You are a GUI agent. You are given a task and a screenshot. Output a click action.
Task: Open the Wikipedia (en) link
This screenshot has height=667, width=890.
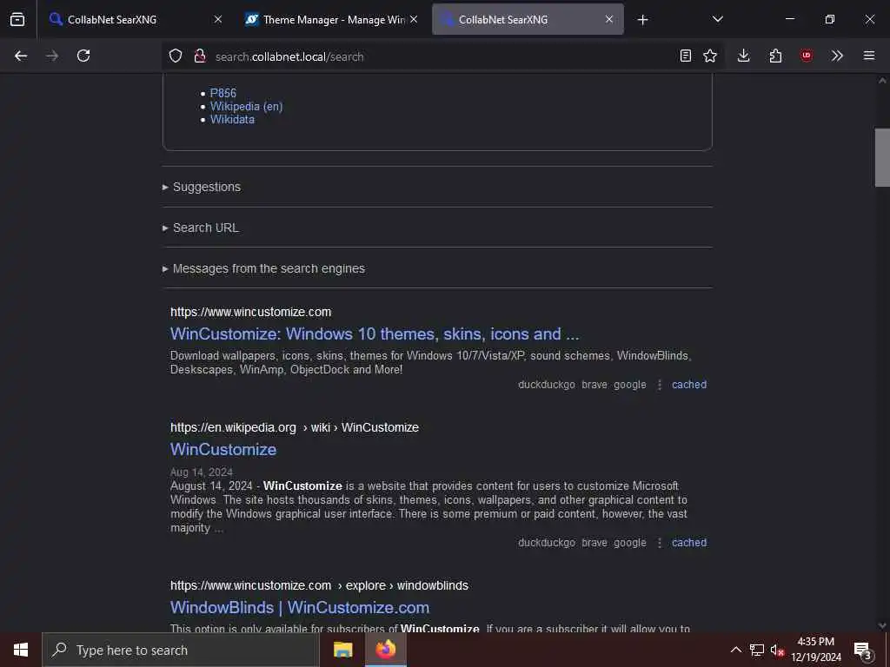coord(246,106)
